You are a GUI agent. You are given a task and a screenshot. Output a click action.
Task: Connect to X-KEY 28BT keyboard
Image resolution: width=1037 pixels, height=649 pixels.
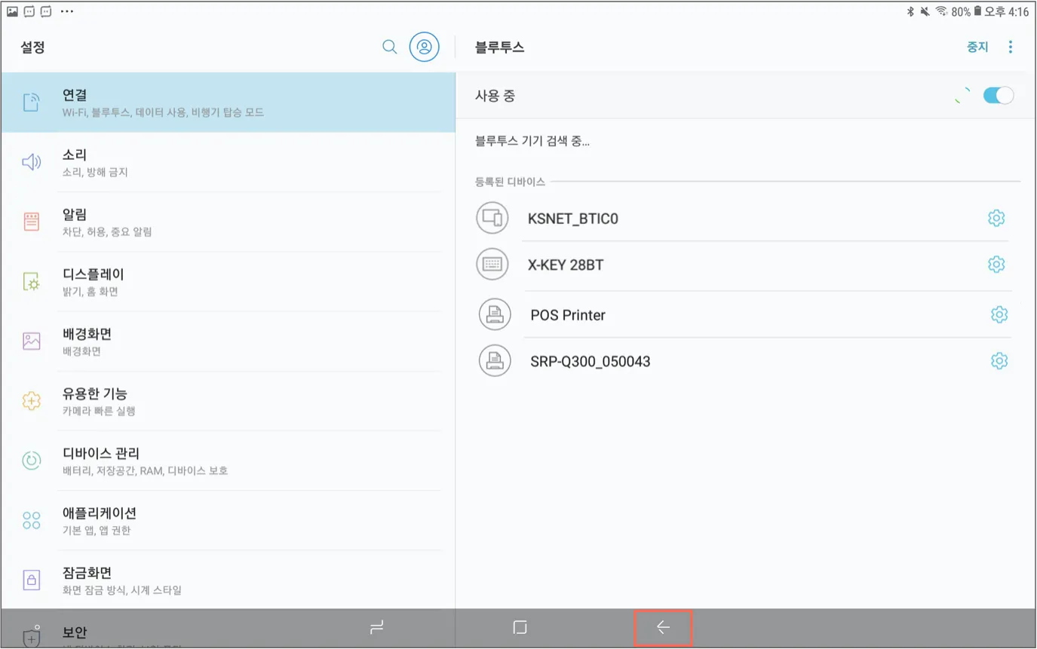(566, 265)
